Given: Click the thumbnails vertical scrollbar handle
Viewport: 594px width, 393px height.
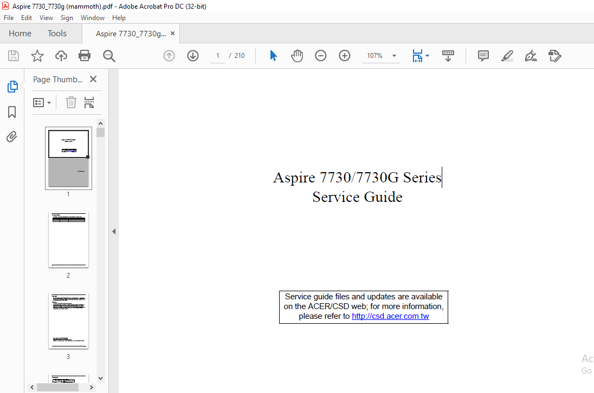Looking at the screenshot, I should 100,132.
